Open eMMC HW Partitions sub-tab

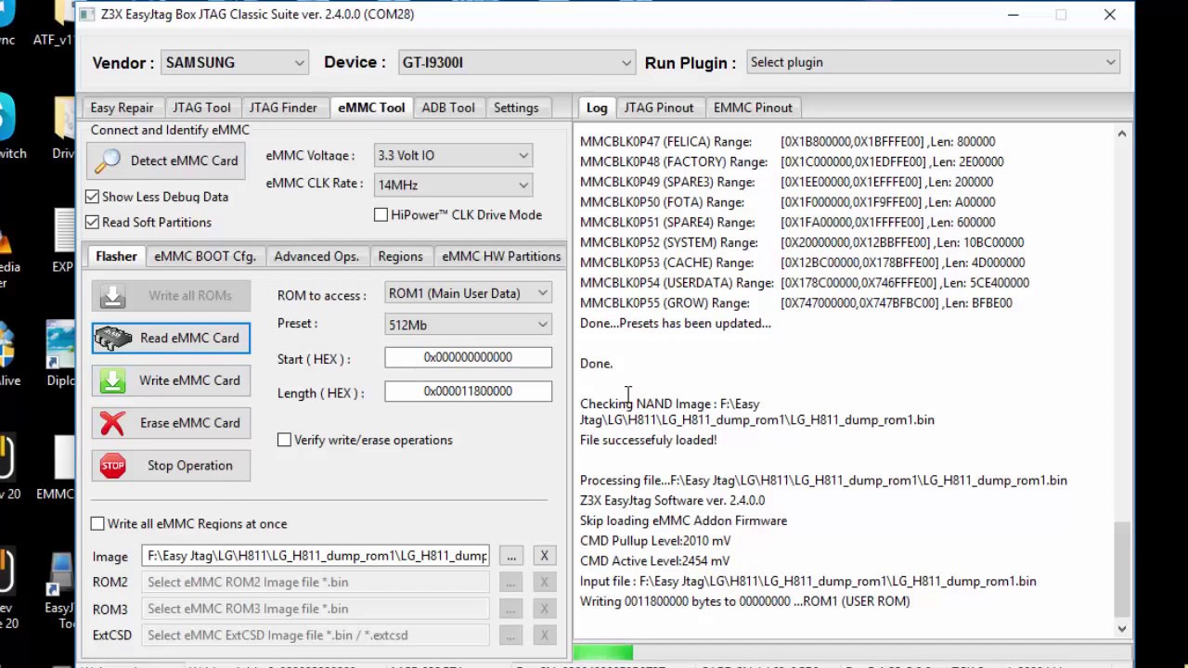click(x=501, y=256)
